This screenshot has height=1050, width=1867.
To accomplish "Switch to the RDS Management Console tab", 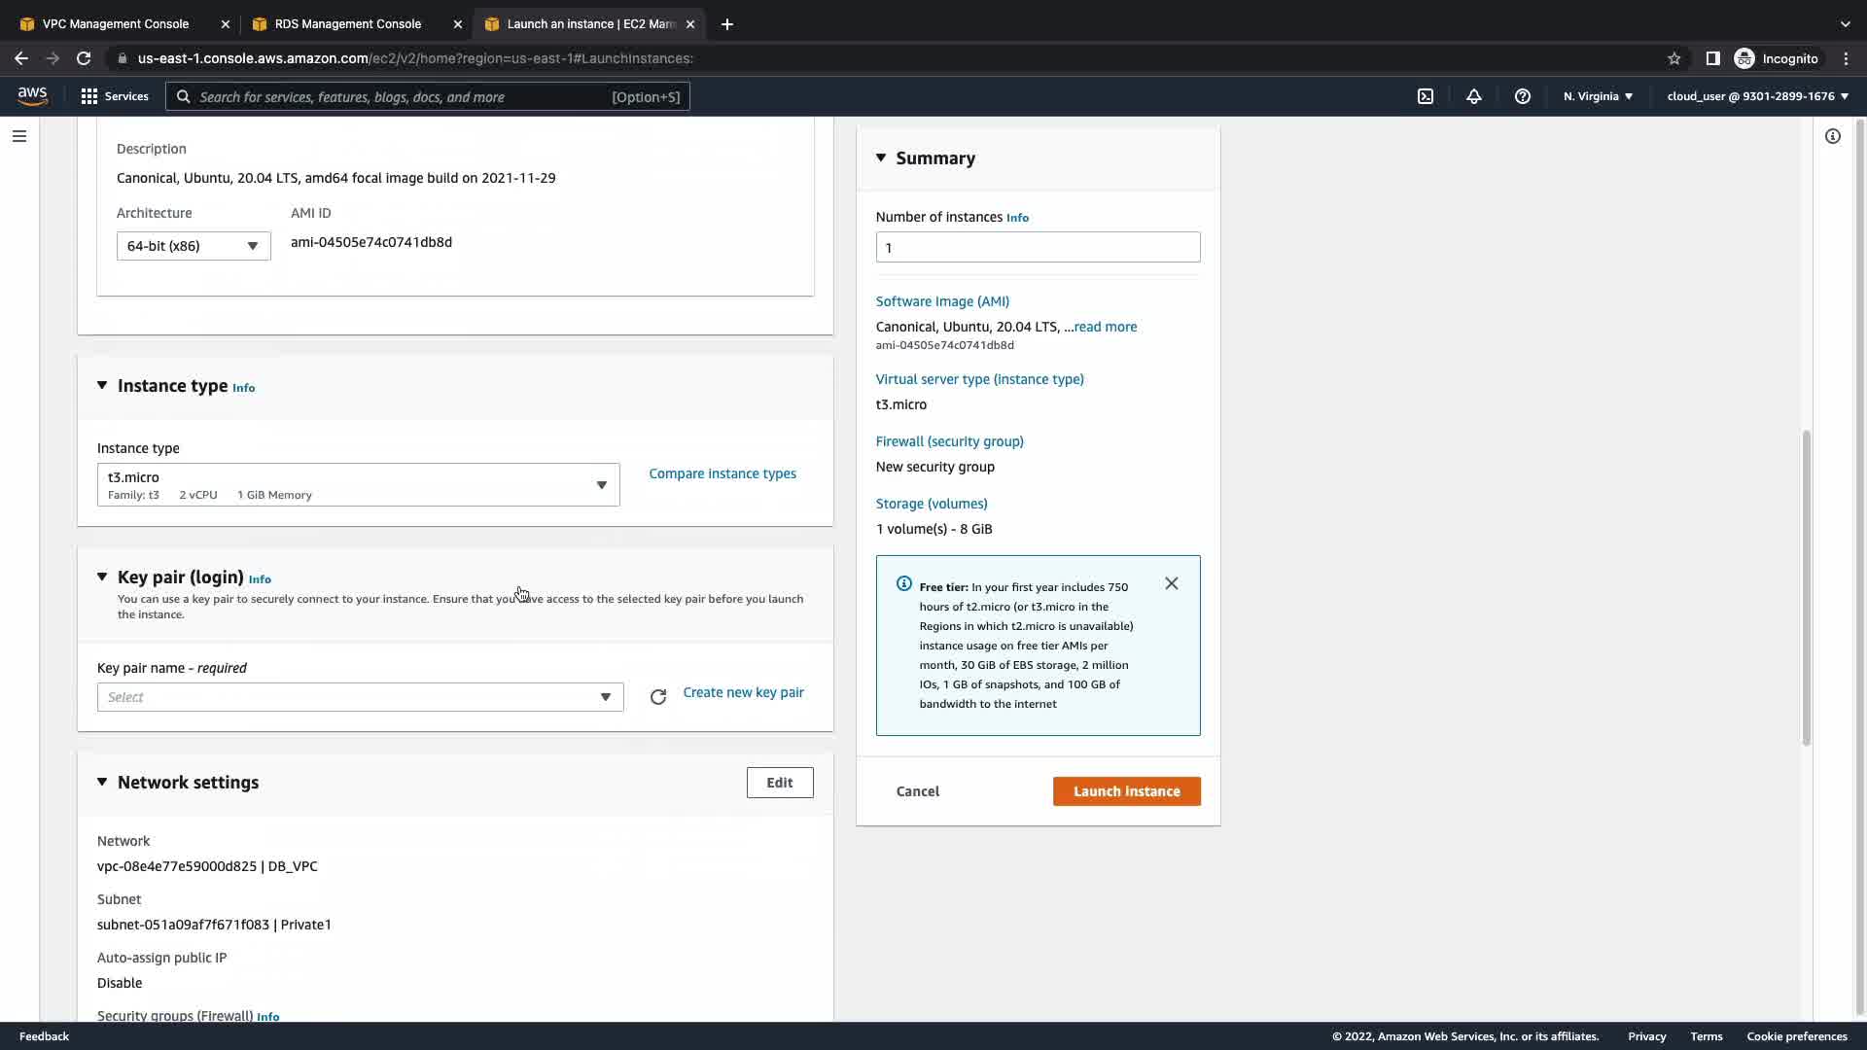I will (x=347, y=23).
